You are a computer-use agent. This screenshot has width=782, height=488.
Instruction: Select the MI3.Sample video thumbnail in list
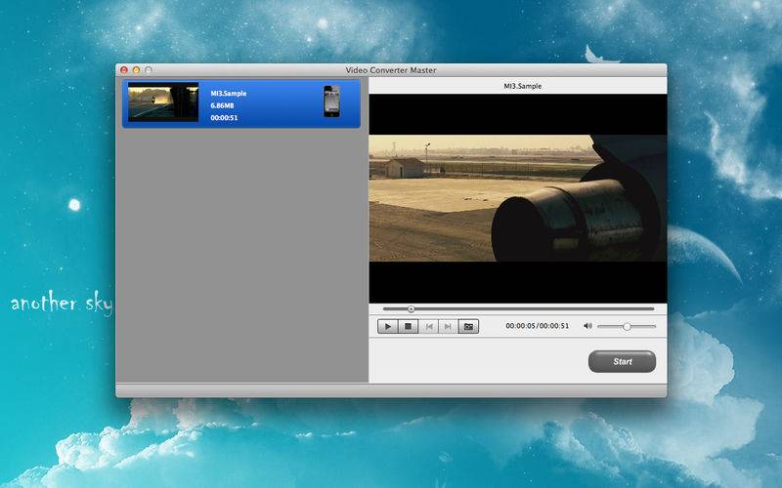click(163, 102)
